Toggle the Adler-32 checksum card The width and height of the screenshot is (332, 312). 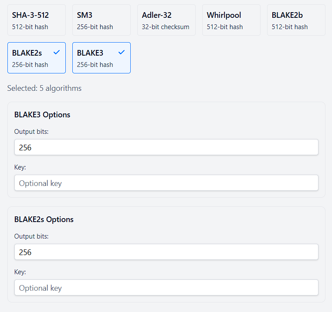coord(166,20)
